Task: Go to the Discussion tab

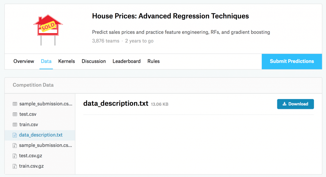Action: (x=94, y=61)
